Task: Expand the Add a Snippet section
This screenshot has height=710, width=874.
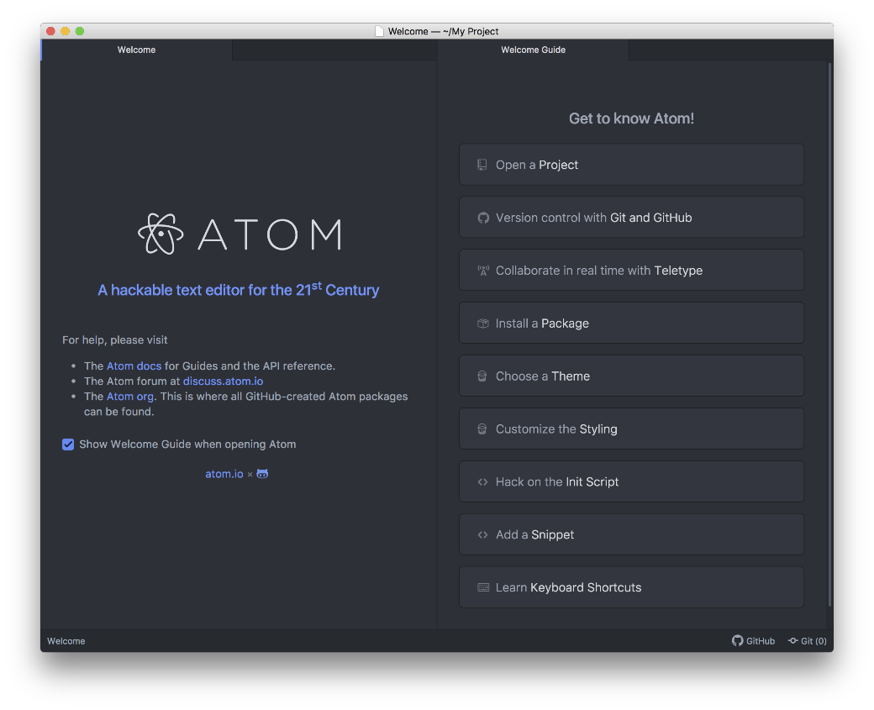Action: [x=631, y=534]
